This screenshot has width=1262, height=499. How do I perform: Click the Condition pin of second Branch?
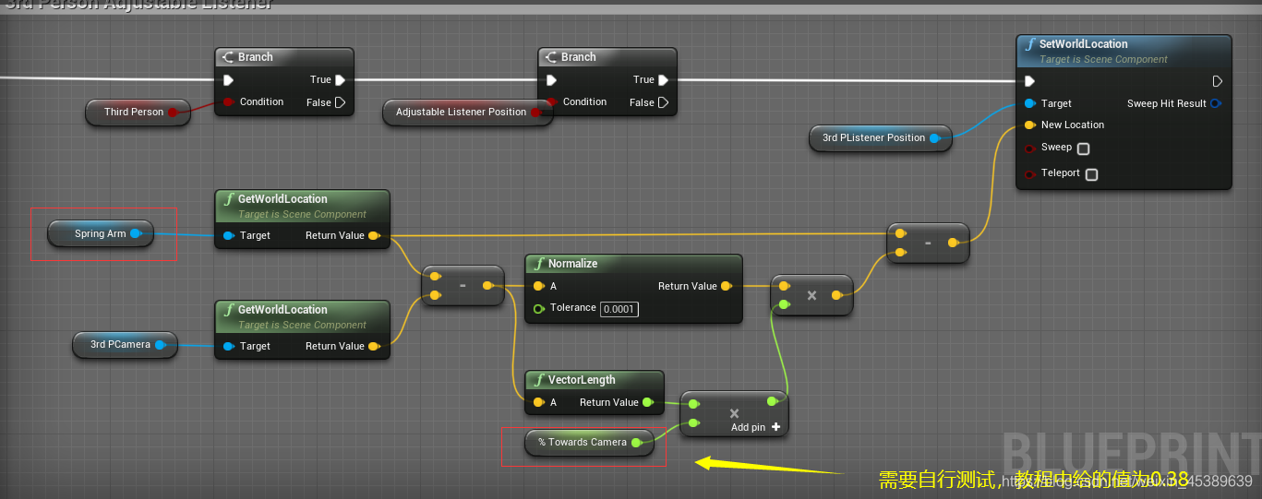[551, 101]
